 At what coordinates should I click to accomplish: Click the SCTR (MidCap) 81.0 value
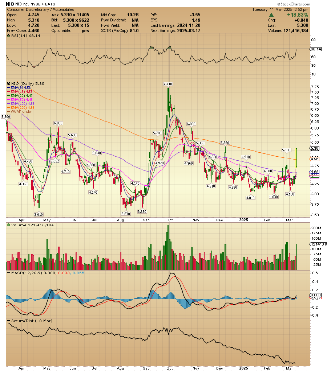[134, 30]
